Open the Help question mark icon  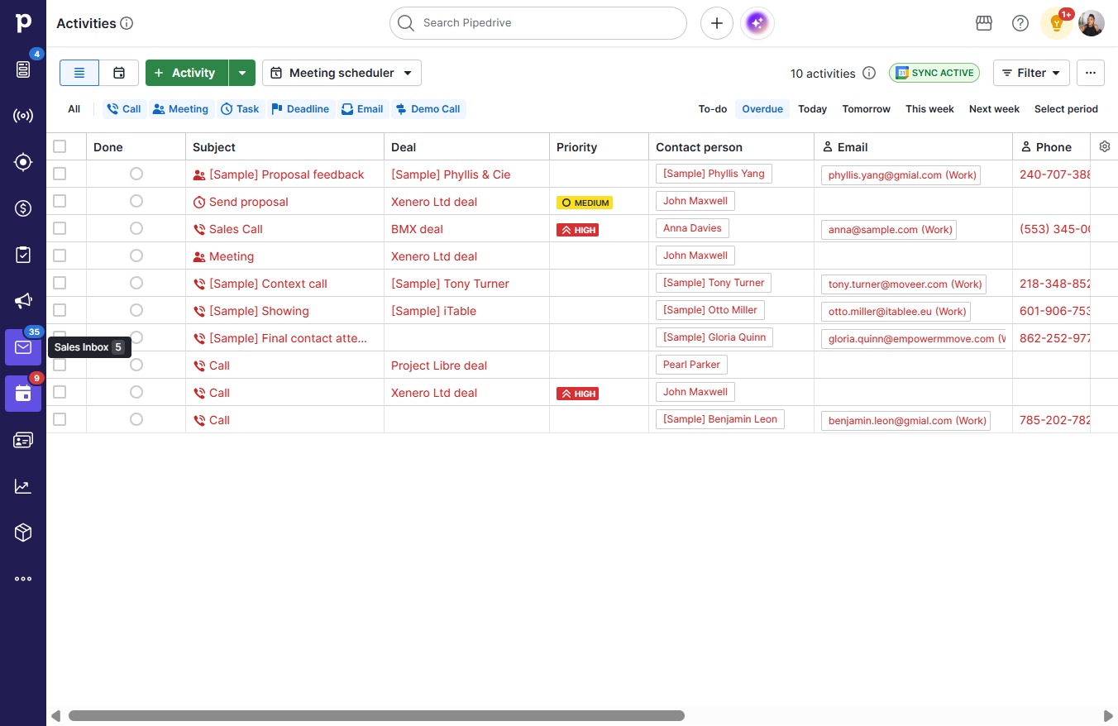[x=1020, y=23]
